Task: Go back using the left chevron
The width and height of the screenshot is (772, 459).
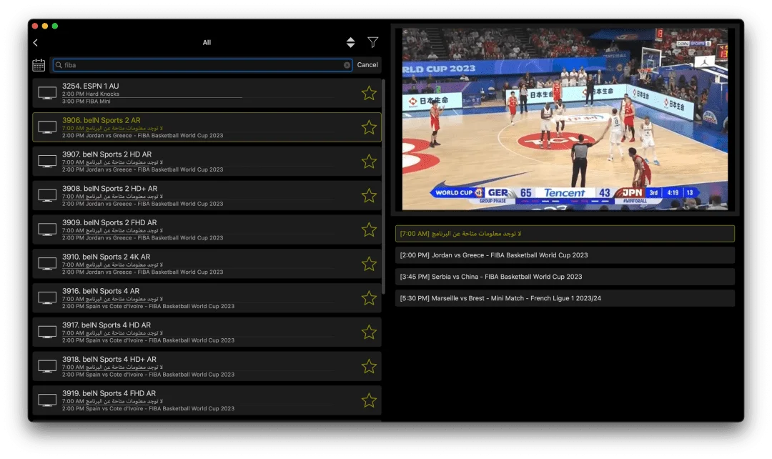Action: (36, 43)
